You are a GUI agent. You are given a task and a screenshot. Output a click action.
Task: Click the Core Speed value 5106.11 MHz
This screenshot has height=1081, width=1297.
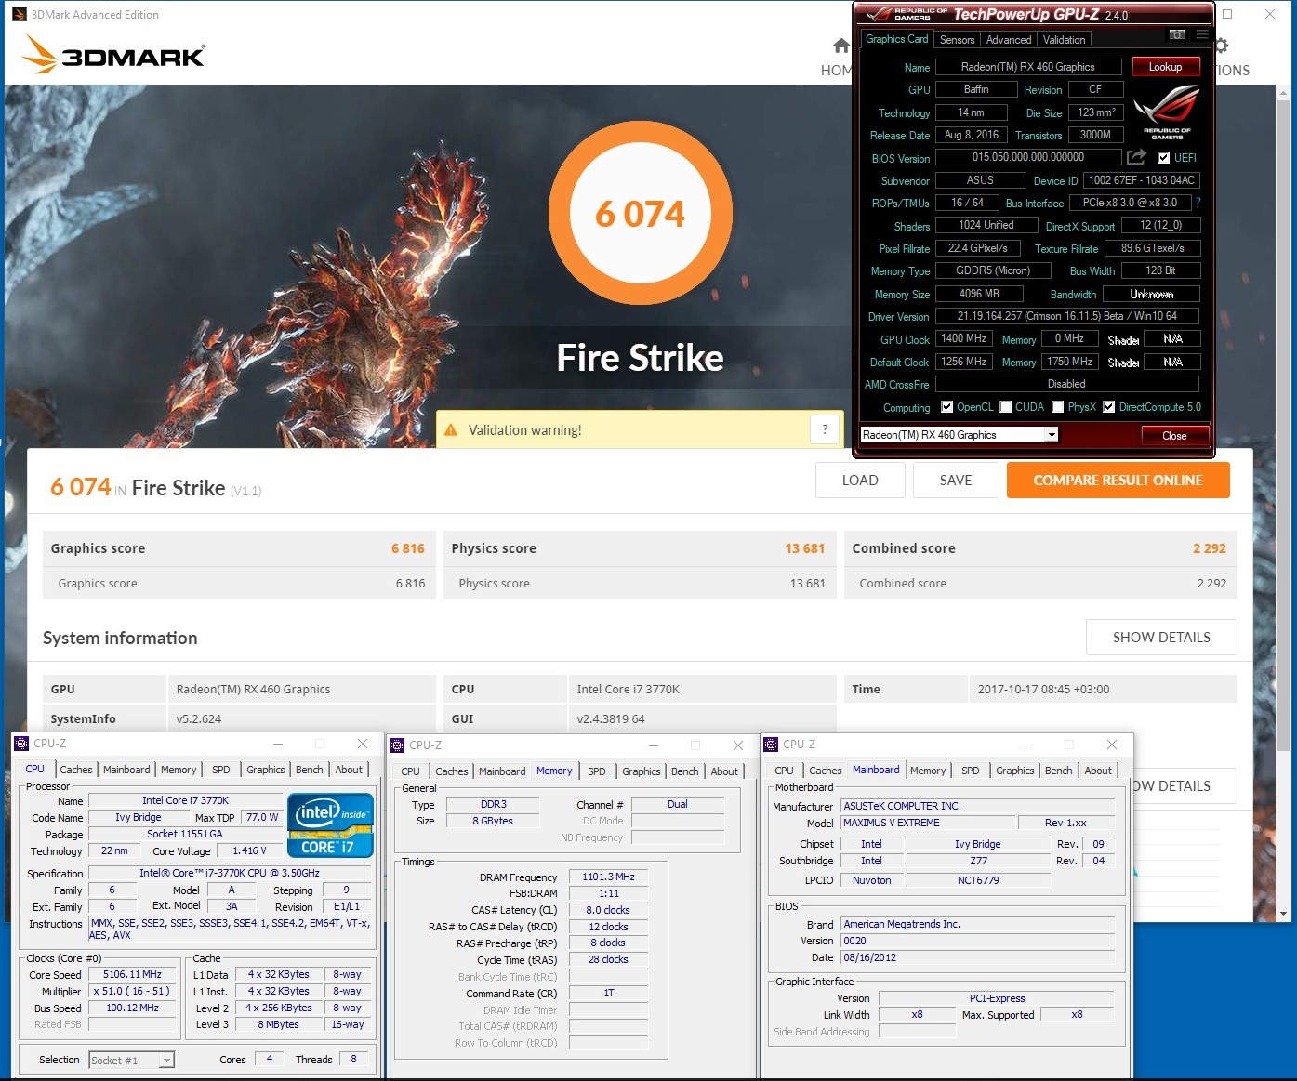[132, 975]
